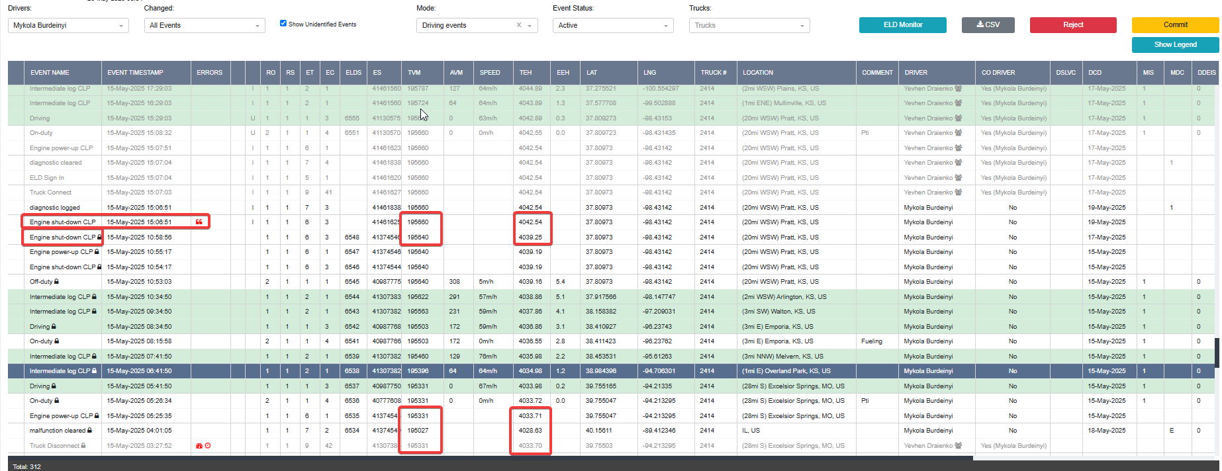The height and width of the screenshot is (471, 1222).
Task: Click the lock icon beside Off-duty event
Action: point(56,282)
